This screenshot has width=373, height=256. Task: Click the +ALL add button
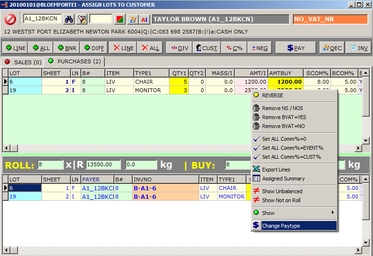[41, 48]
